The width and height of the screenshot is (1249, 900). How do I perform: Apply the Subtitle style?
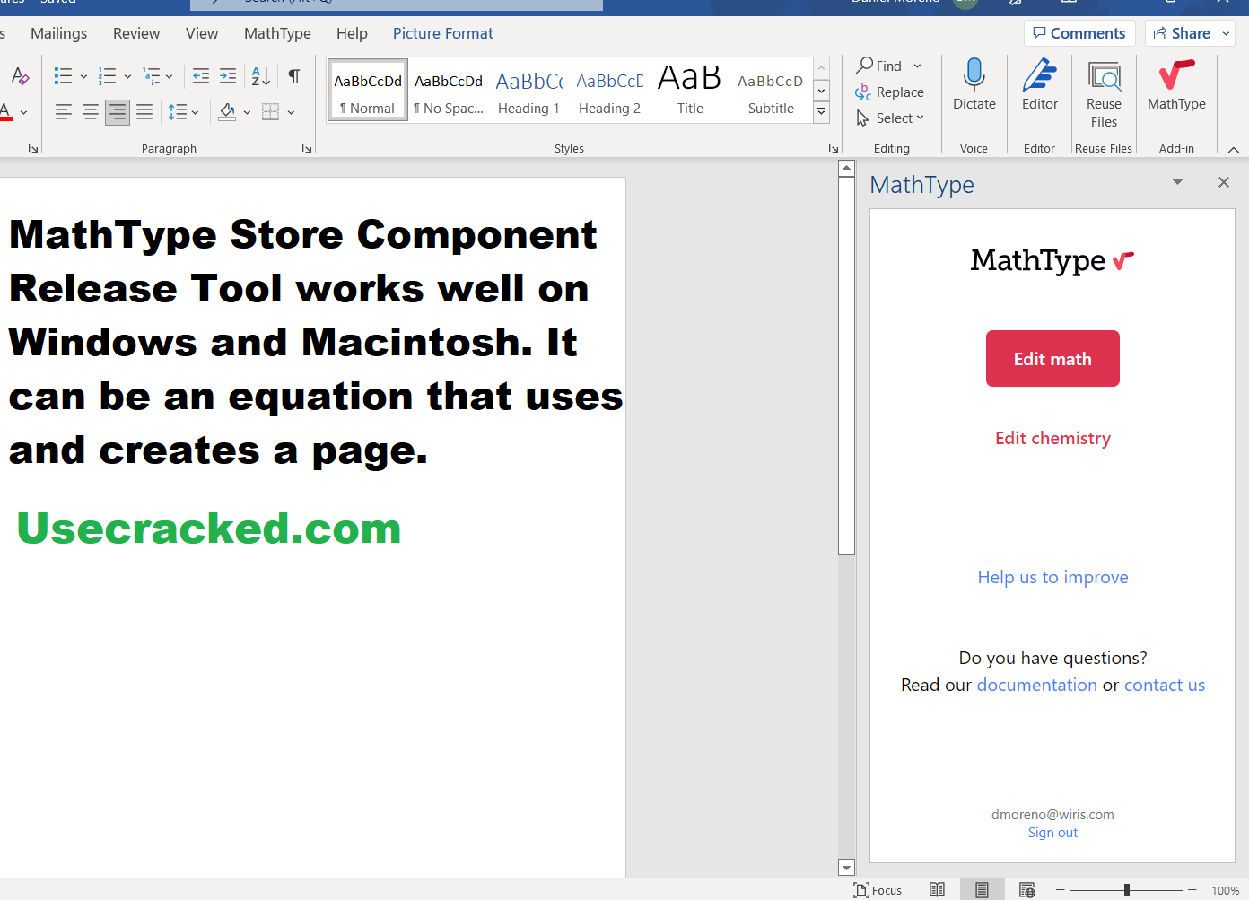(771, 90)
